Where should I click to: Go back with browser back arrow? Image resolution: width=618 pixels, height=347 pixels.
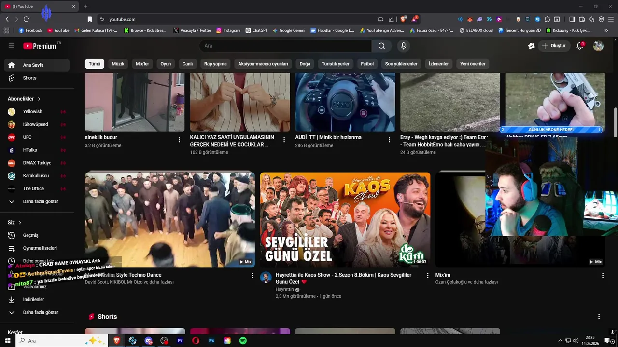(x=7, y=19)
